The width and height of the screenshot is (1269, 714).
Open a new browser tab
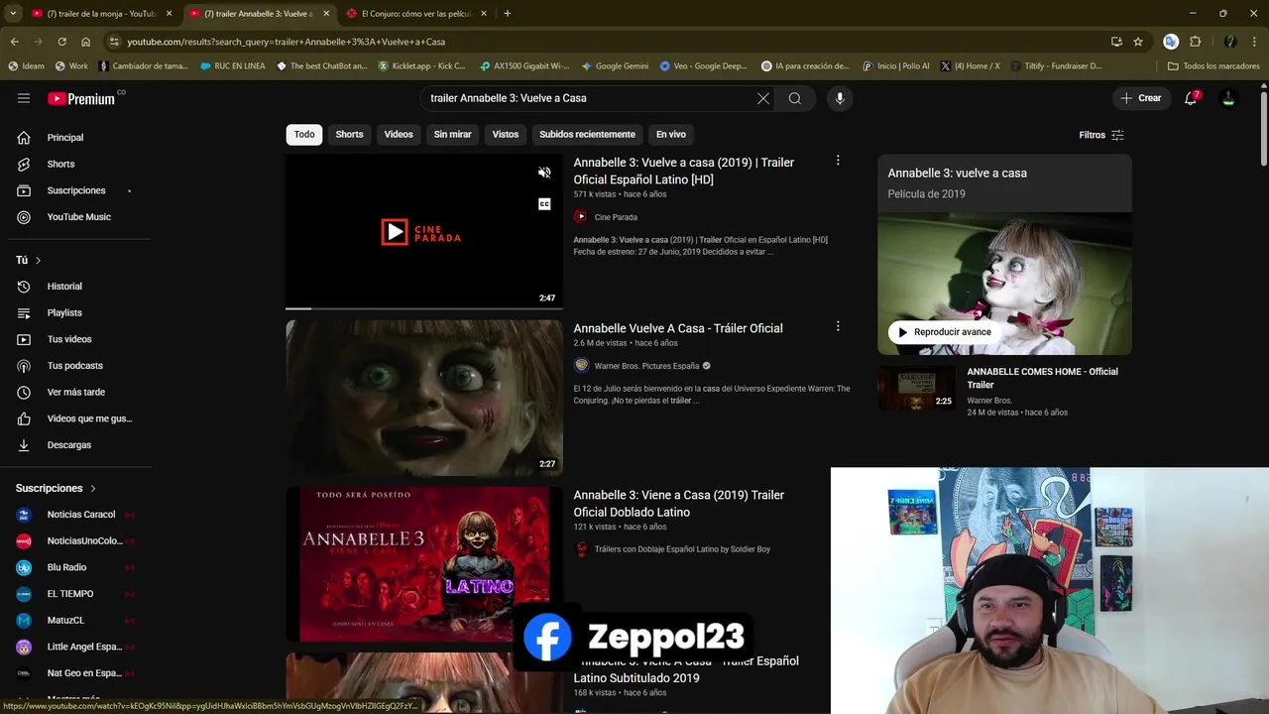(507, 14)
